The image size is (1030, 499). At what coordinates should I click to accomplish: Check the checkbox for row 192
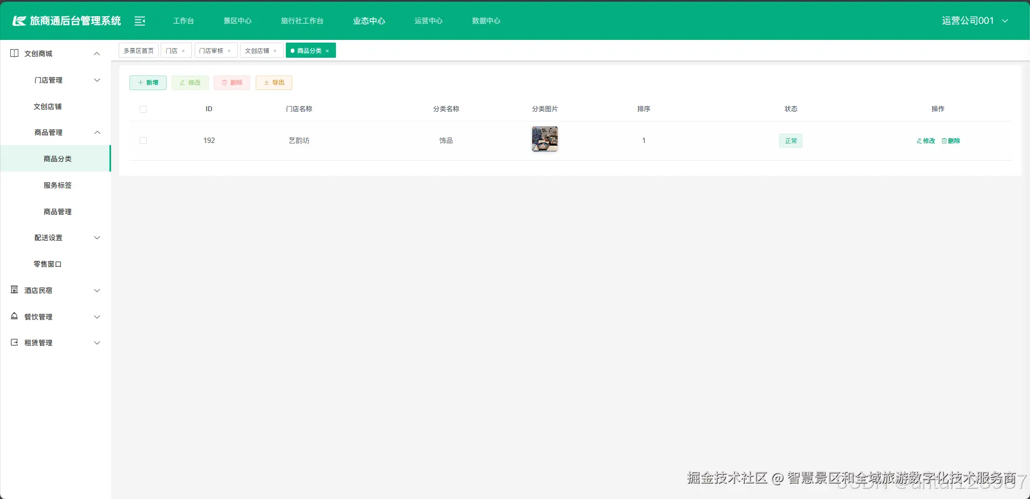pyautogui.click(x=143, y=140)
